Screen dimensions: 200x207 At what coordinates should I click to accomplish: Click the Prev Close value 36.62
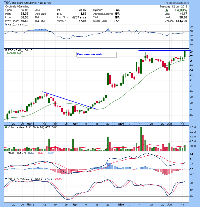tap(24, 21)
